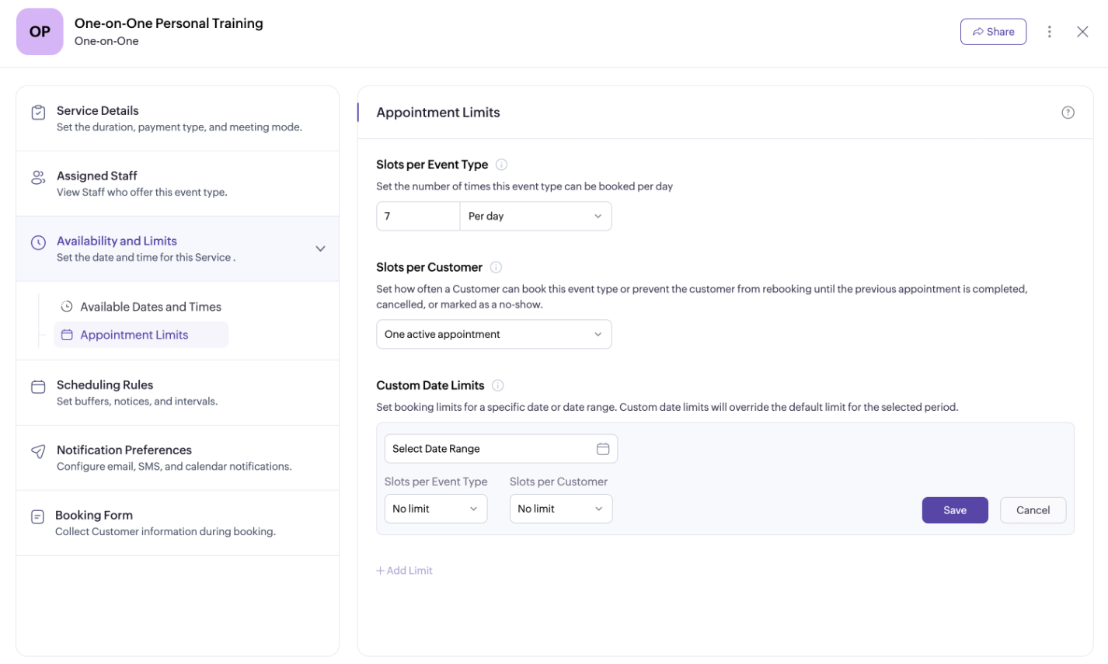
Task: Click the Select Date Range field
Action: click(501, 449)
